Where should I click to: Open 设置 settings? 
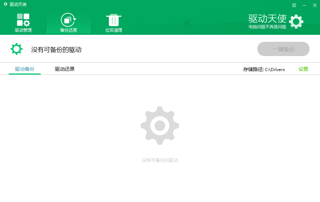pyautogui.click(x=303, y=69)
